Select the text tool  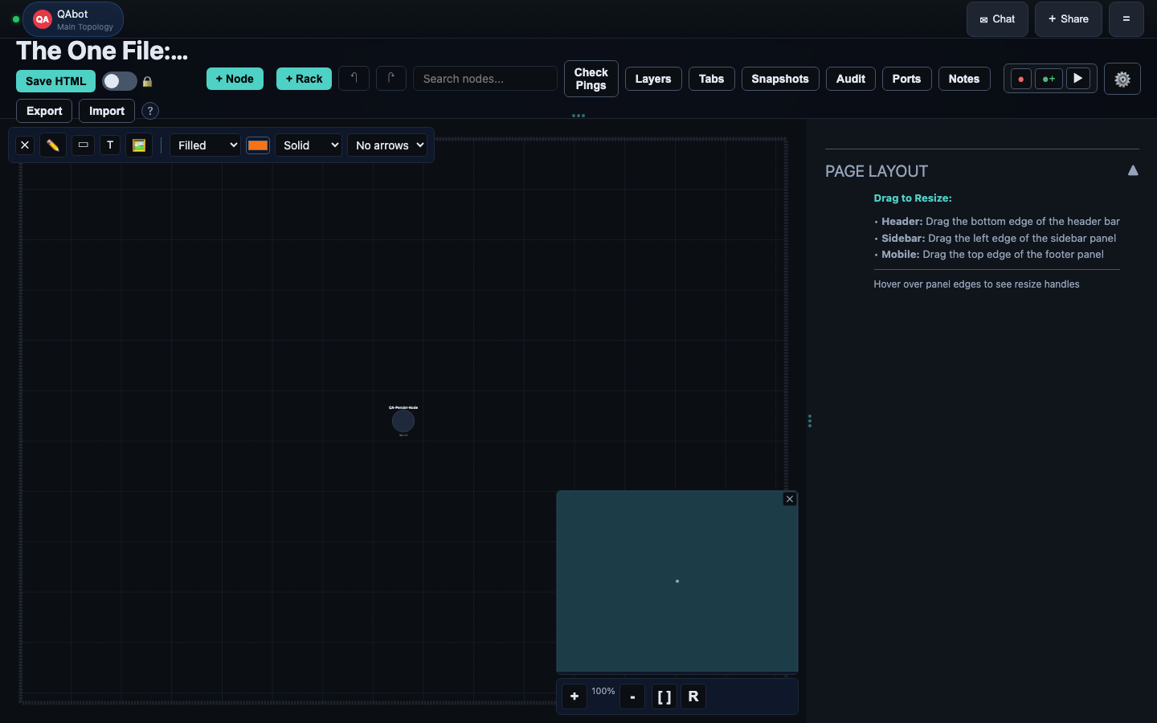(110, 145)
